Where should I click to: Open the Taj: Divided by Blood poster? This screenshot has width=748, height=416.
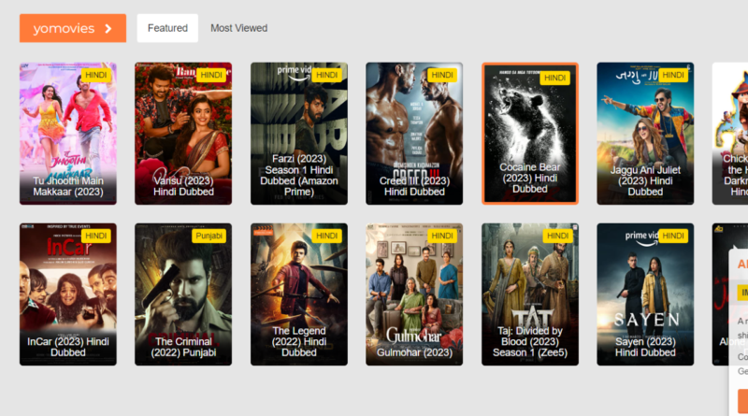tap(530, 294)
